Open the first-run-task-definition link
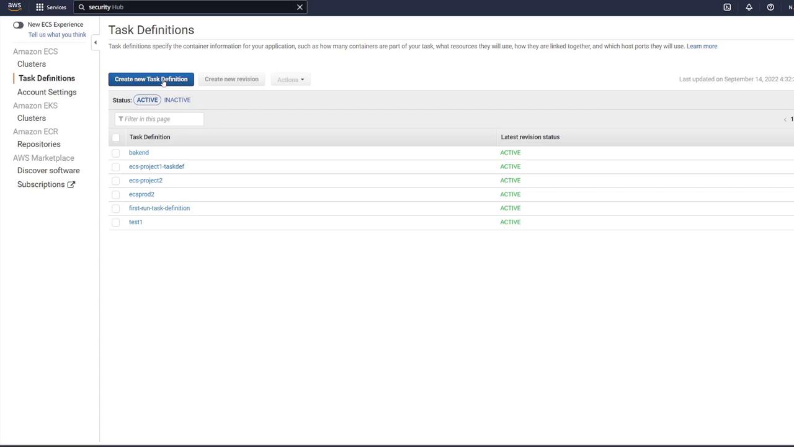This screenshot has height=447, width=794. [159, 208]
